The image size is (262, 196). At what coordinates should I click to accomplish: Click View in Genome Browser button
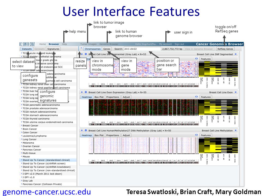pos(199,49)
